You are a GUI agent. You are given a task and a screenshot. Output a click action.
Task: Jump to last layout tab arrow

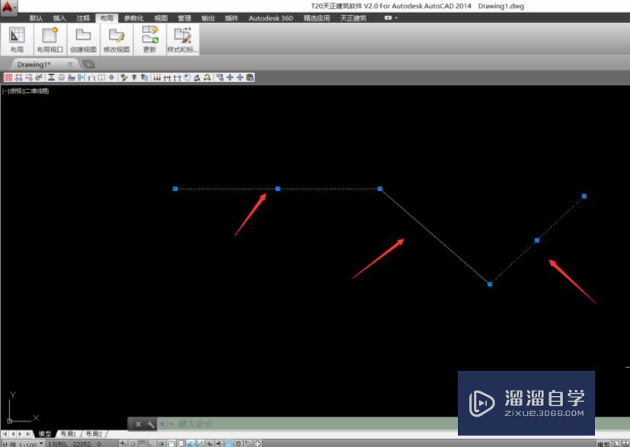[x=28, y=434]
